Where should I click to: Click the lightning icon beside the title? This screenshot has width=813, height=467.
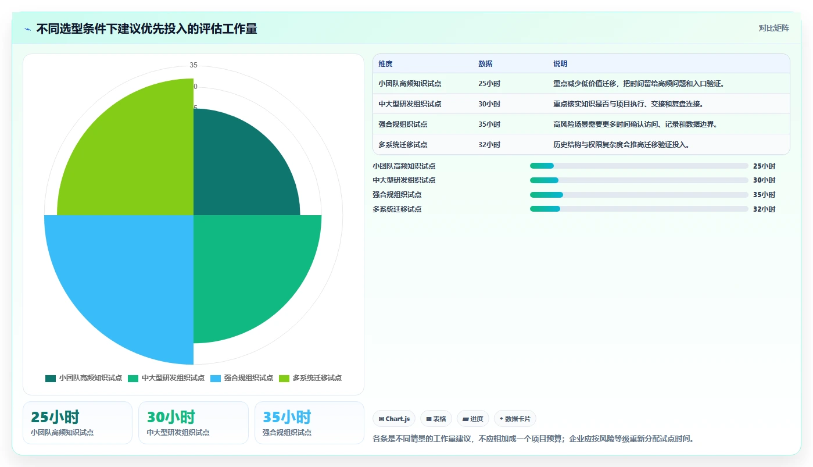[x=28, y=29]
